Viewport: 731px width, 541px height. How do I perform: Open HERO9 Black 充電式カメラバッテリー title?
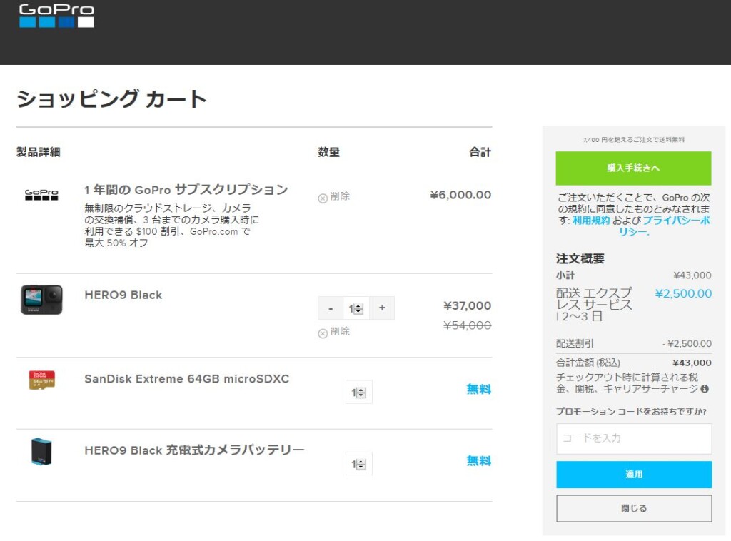194,450
